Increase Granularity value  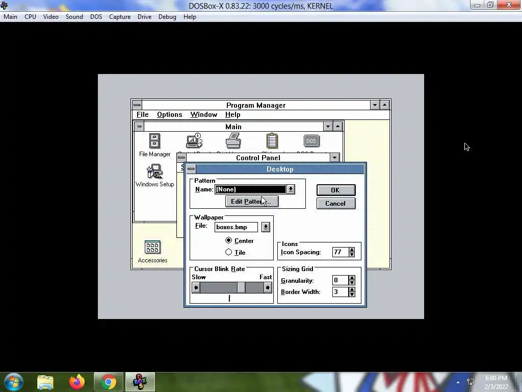coord(352,278)
